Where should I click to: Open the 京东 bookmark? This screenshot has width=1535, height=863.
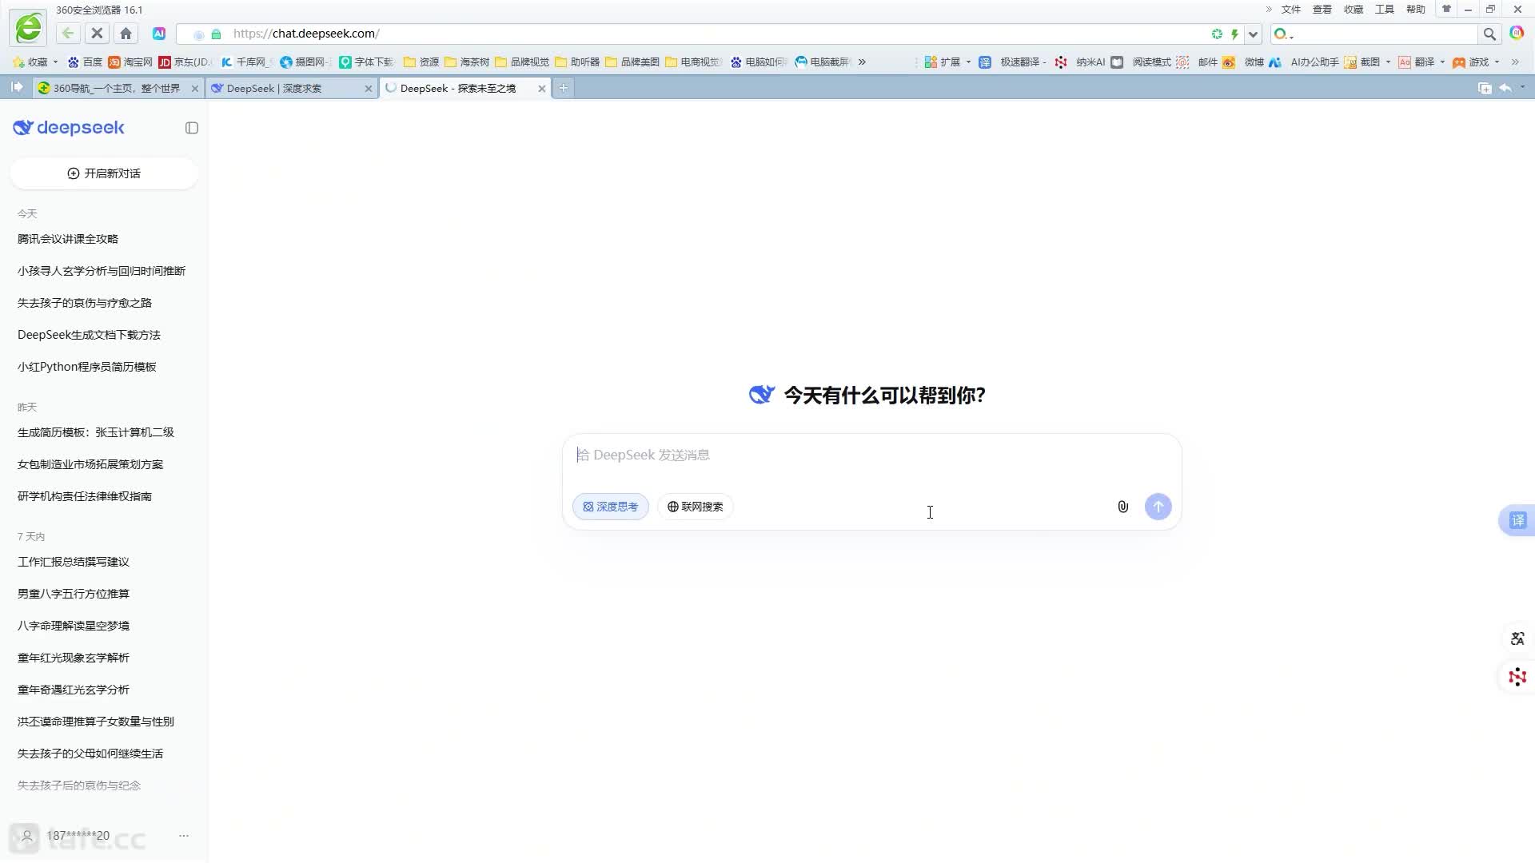point(185,62)
